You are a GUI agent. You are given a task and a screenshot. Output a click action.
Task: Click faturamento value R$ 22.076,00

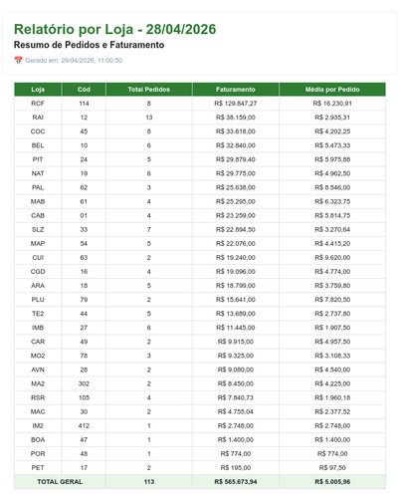236,243
